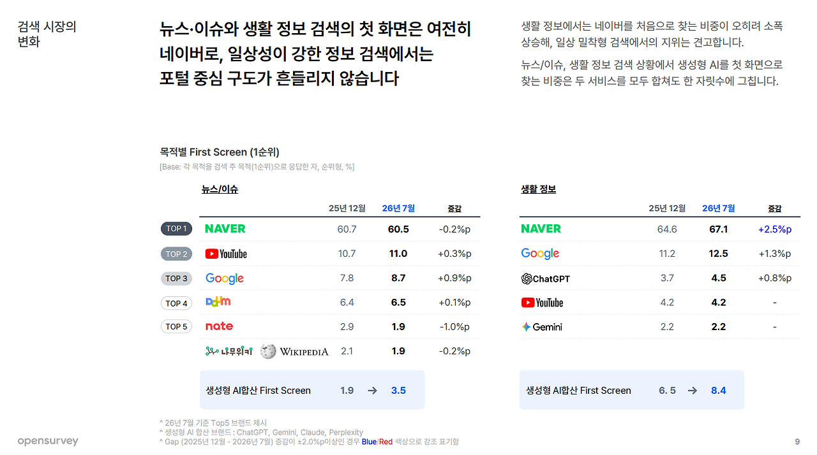
Task: Click the Gemini logo in 생활 정보 table
Action: pyautogui.click(x=542, y=327)
